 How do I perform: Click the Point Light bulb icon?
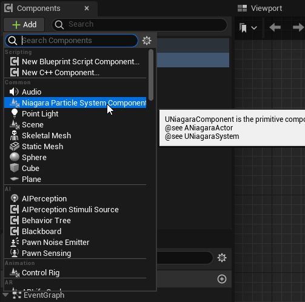(x=15, y=113)
